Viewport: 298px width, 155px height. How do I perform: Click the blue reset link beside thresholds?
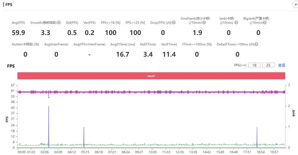(282, 65)
